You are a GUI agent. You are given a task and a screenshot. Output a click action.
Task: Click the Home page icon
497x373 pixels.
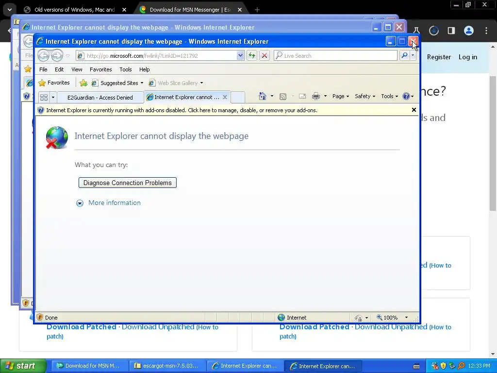pyautogui.click(x=263, y=96)
